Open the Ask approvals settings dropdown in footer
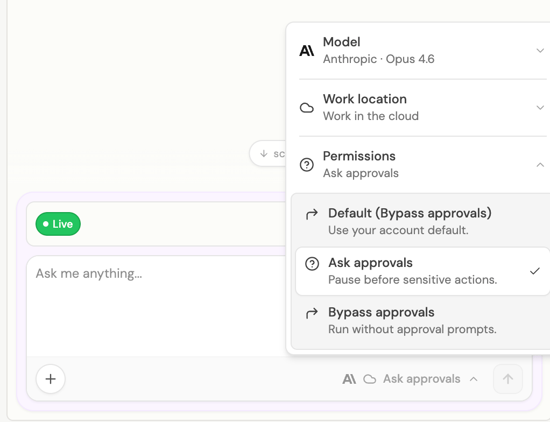550x422 pixels. pyautogui.click(x=410, y=379)
